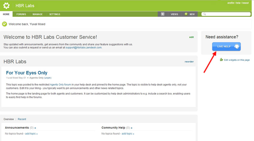Image resolution: width=254 pixels, height=141 pixels.
Task: Open the Community Help forum heading
Action: point(113,128)
